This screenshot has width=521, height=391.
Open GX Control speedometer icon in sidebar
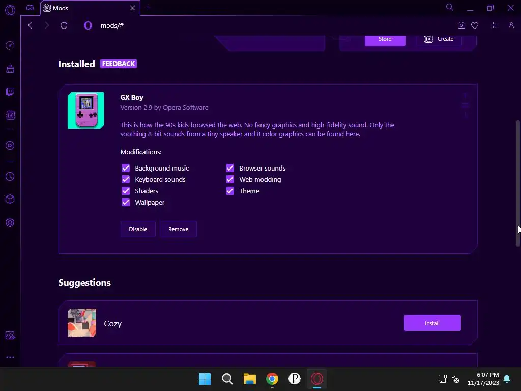tap(10, 45)
